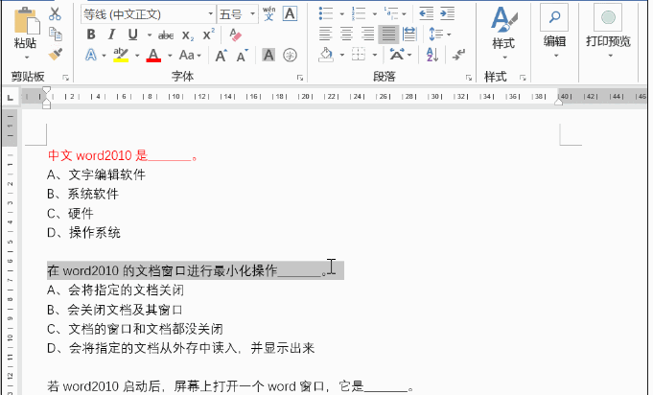This screenshot has height=395, width=653.
Task: Expand the font size 五号 dropdown arrow
Action: [x=252, y=14]
